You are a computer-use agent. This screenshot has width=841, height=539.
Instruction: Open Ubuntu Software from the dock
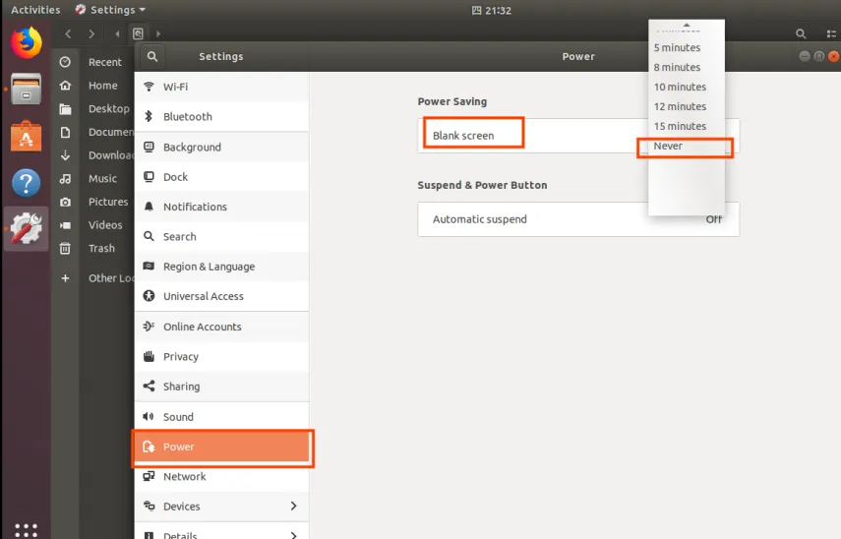pyautogui.click(x=27, y=137)
